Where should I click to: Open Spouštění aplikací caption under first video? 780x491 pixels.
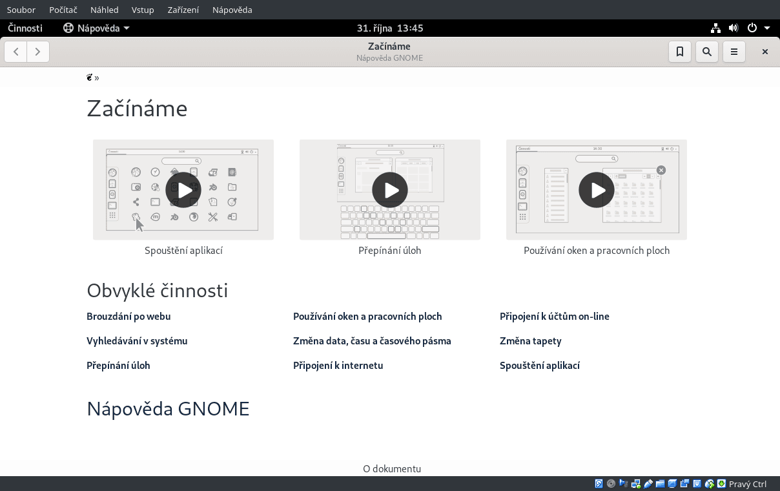(x=183, y=251)
